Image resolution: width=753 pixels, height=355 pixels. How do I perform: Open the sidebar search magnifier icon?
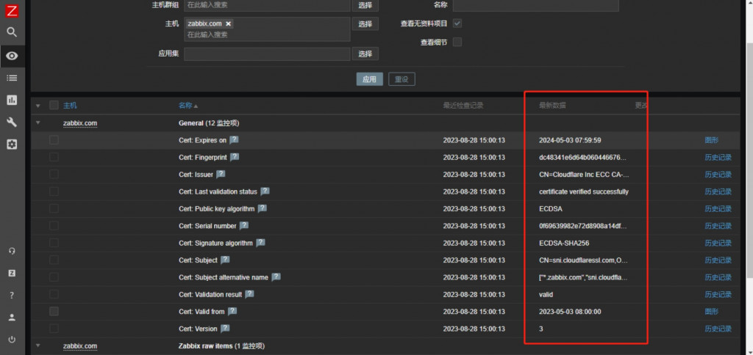tap(12, 32)
